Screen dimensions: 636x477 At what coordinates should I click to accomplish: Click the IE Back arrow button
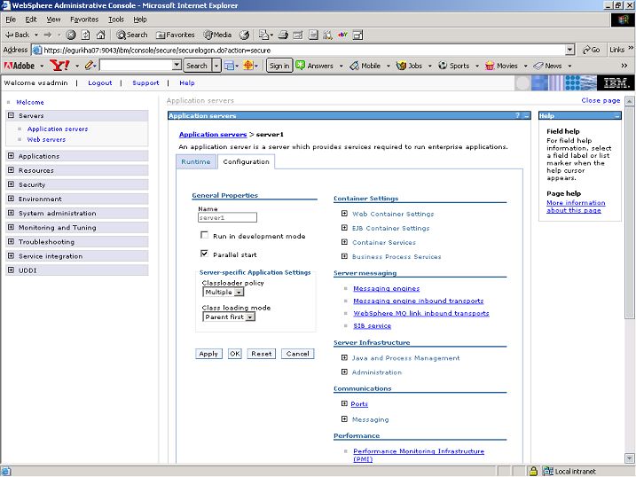(17, 35)
